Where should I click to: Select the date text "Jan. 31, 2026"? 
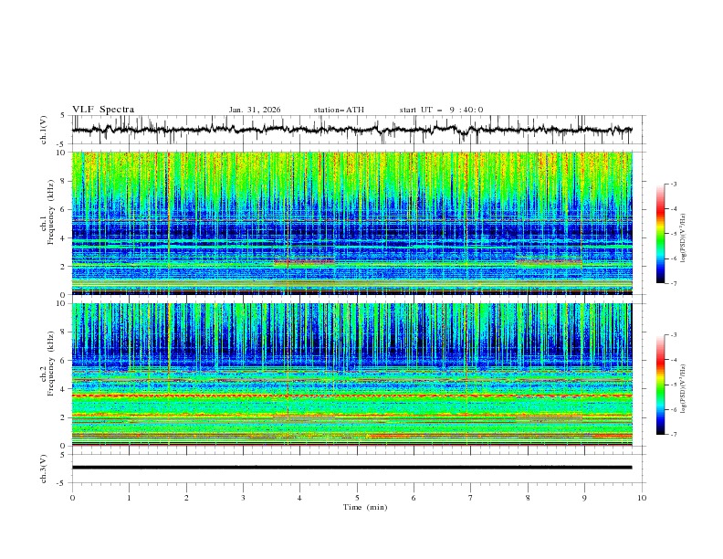point(255,110)
